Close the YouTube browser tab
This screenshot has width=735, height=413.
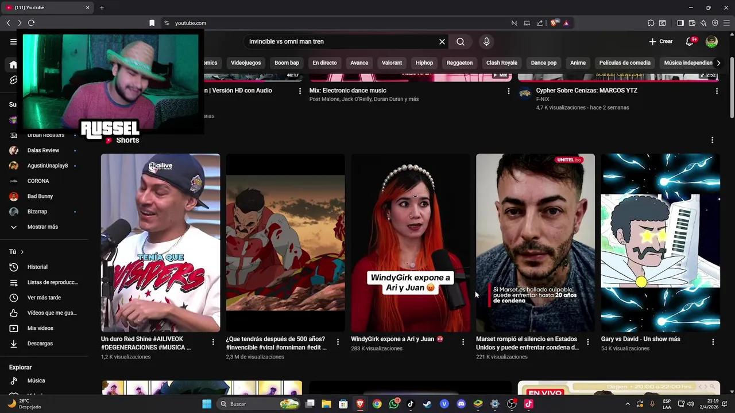pos(87,7)
